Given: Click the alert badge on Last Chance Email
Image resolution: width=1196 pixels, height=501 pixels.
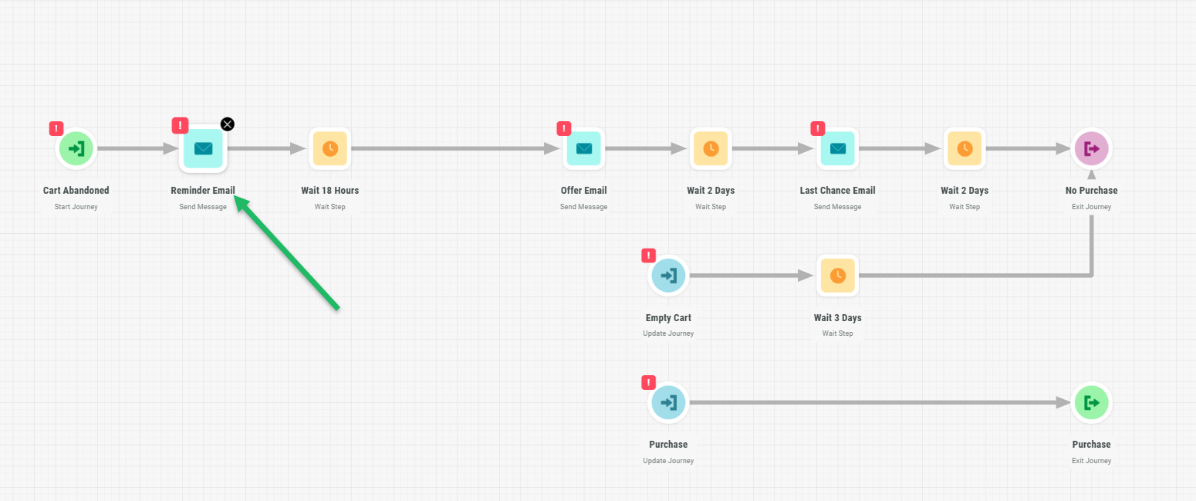Looking at the screenshot, I should [818, 129].
